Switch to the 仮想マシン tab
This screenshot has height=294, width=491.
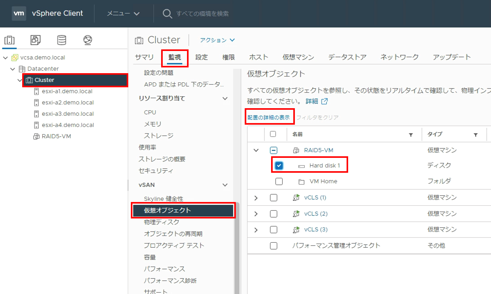point(298,57)
